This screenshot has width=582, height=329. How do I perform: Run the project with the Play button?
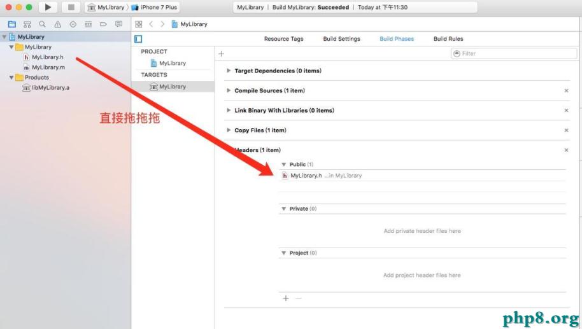point(48,7)
